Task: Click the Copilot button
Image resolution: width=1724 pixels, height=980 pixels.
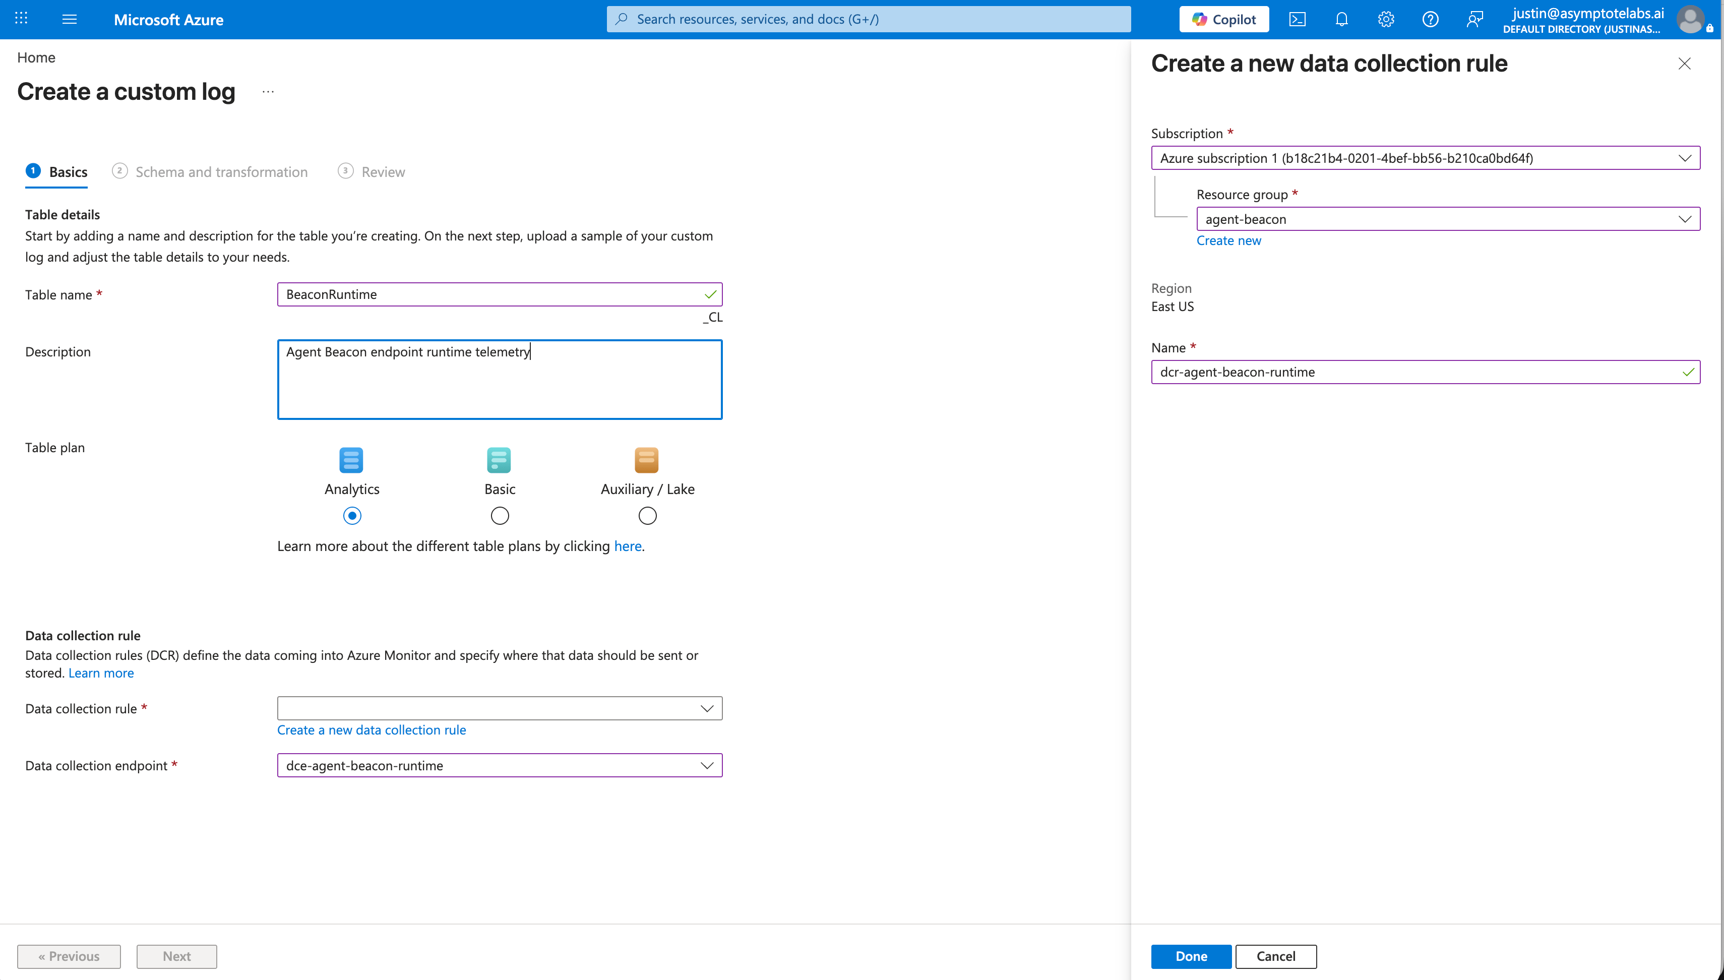Action: pyautogui.click(x=1223, y=19)
